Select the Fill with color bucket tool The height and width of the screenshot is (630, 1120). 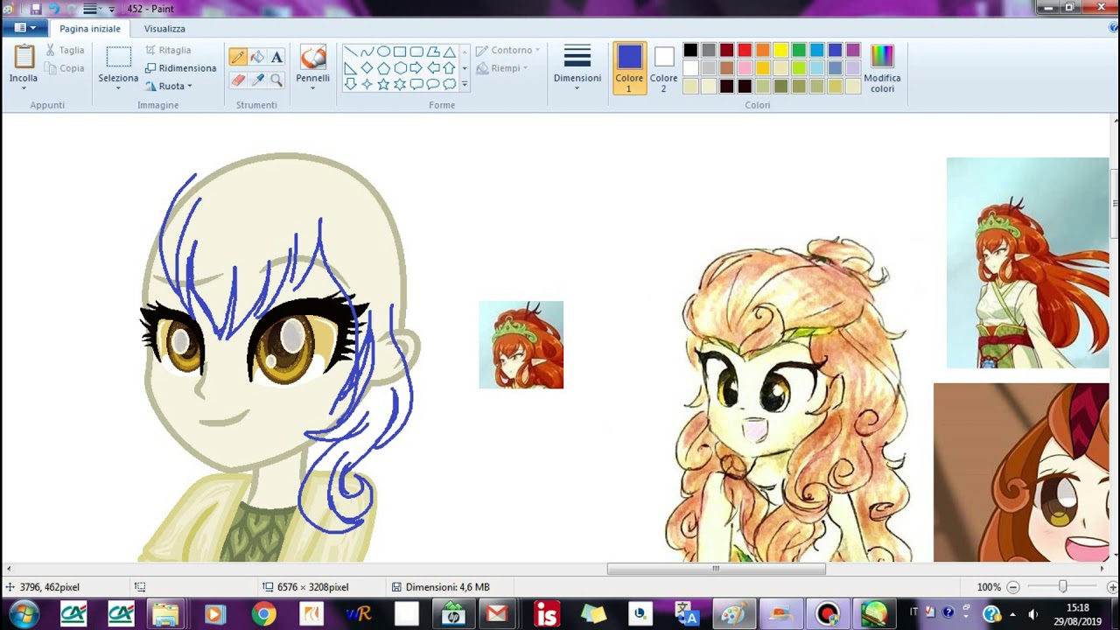[x=257, y=58]
